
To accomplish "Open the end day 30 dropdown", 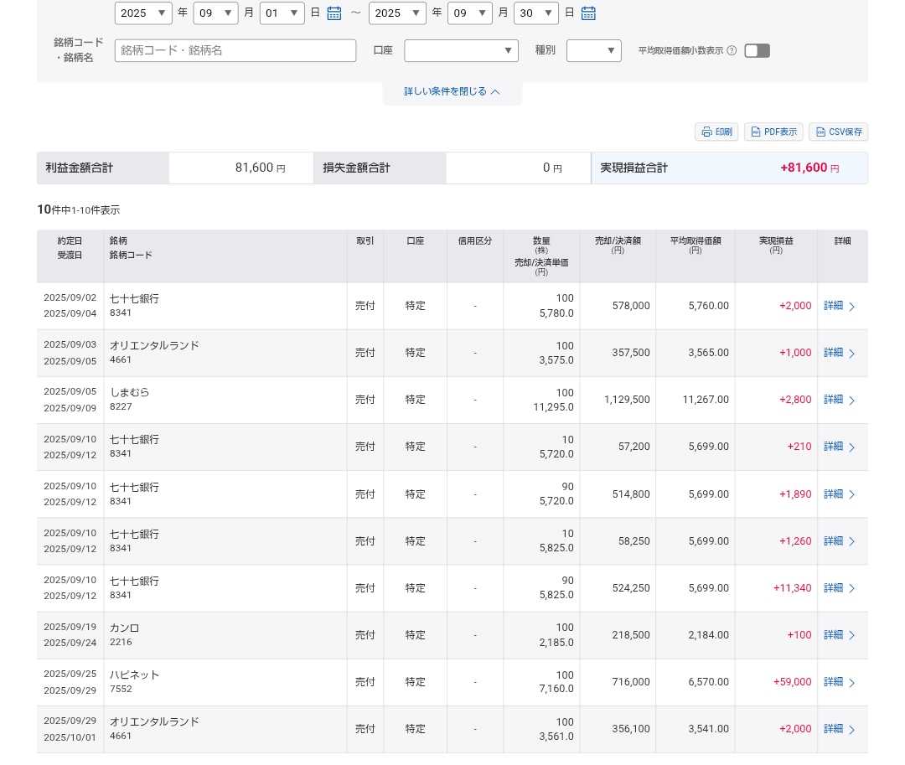I will coord(536,13).
